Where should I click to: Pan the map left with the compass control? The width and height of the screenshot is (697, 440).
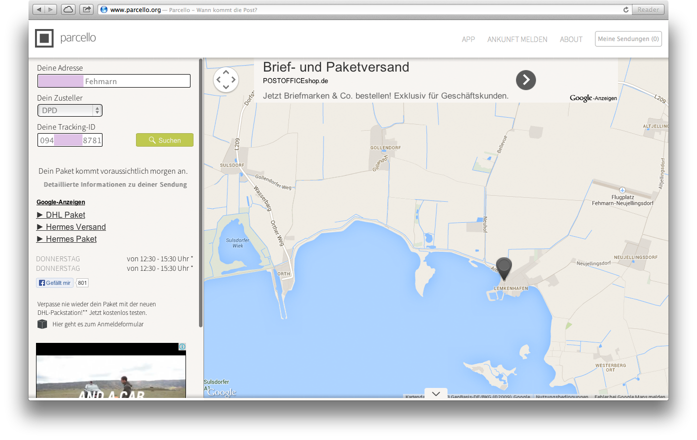click(x=218, y=80)
